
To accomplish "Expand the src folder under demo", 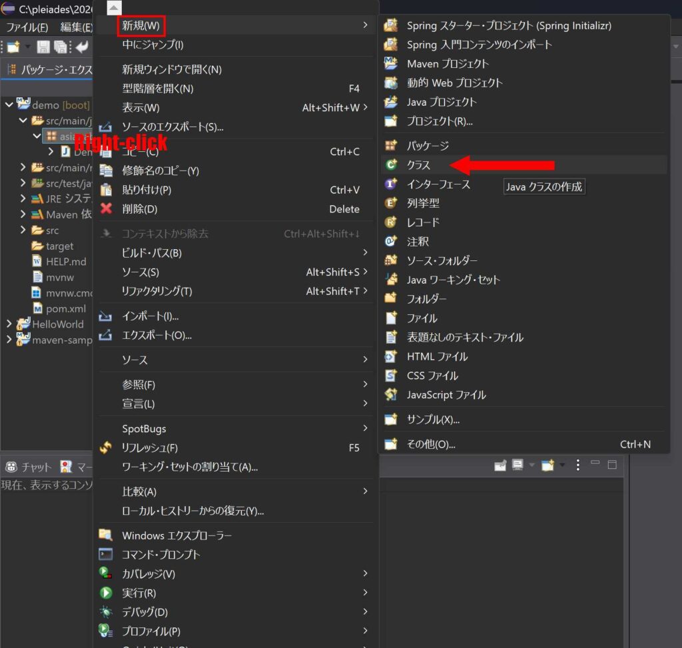I will pos(23,230).
